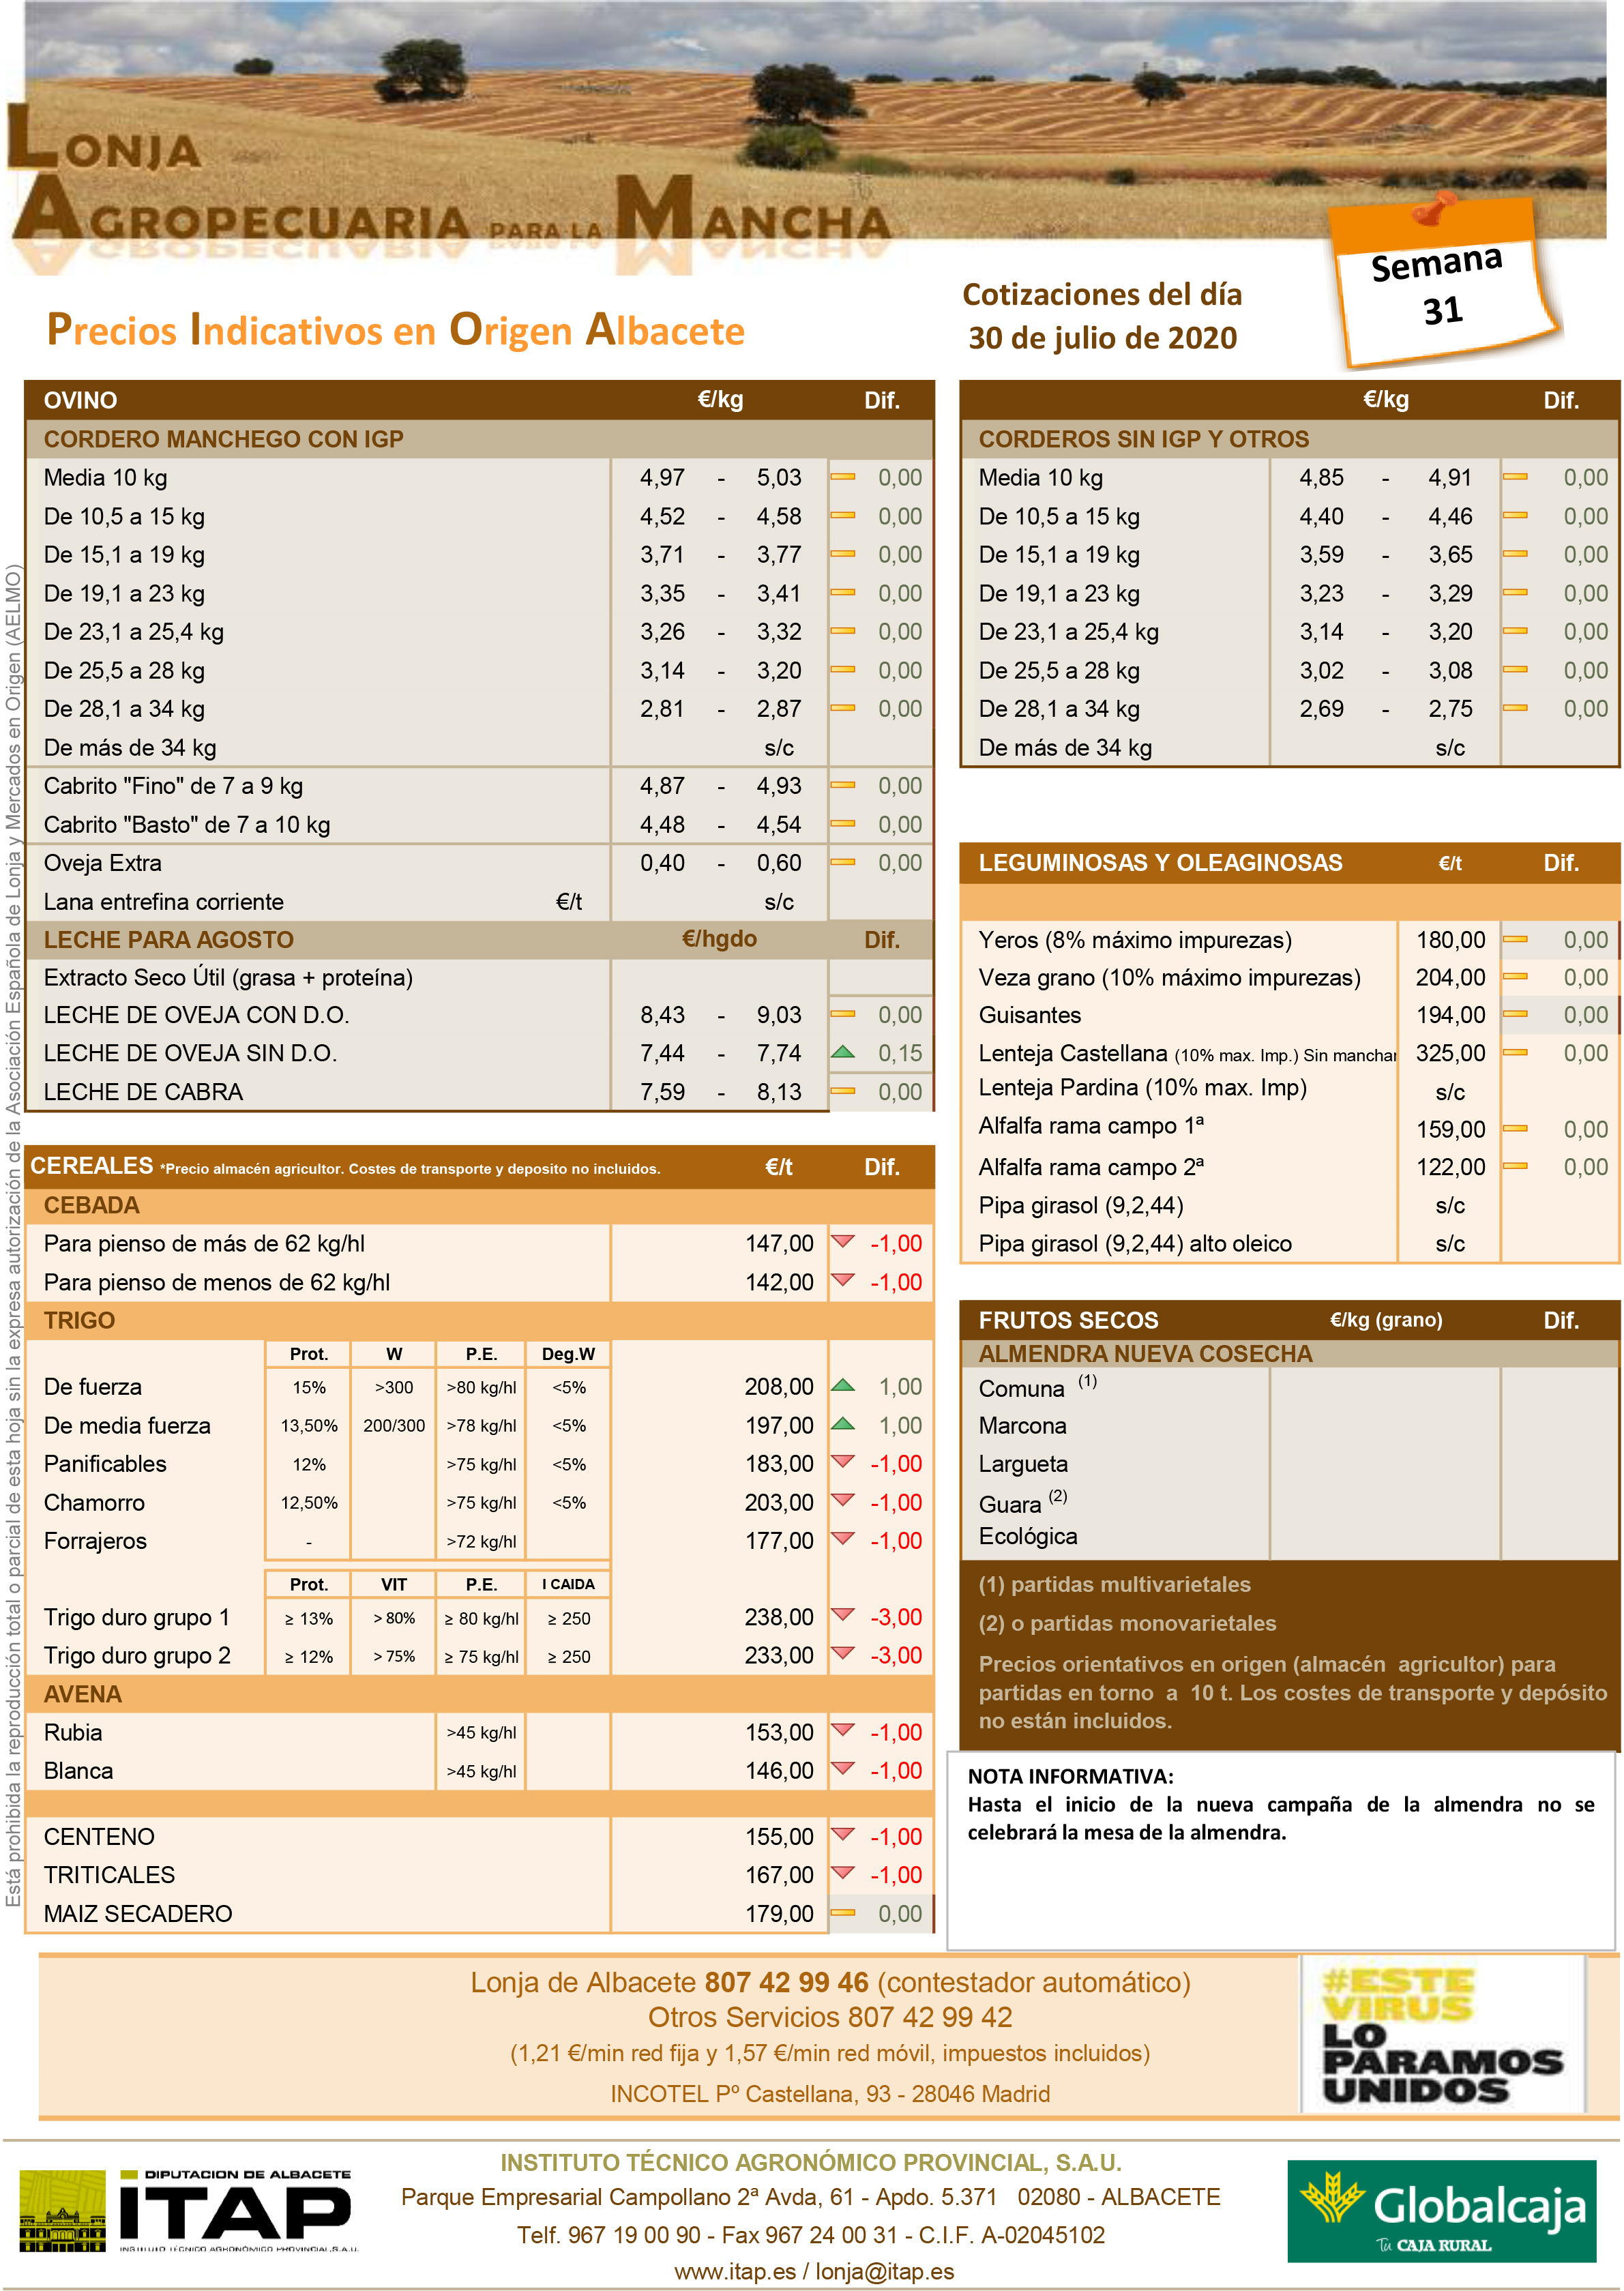
Task: Click the Instituto Técnico Agronómico Provincial, S.A.U. name
Action: 811,2162
